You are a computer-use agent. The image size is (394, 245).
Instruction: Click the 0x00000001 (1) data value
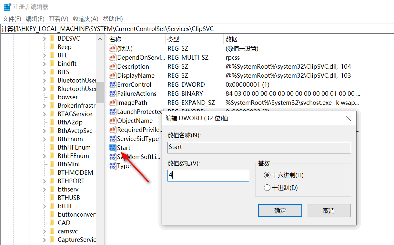(248, 84)
